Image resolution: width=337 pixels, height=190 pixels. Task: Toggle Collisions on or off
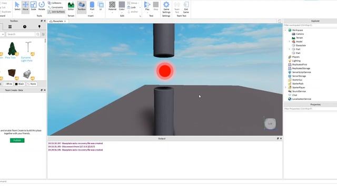tap(55, 3)
